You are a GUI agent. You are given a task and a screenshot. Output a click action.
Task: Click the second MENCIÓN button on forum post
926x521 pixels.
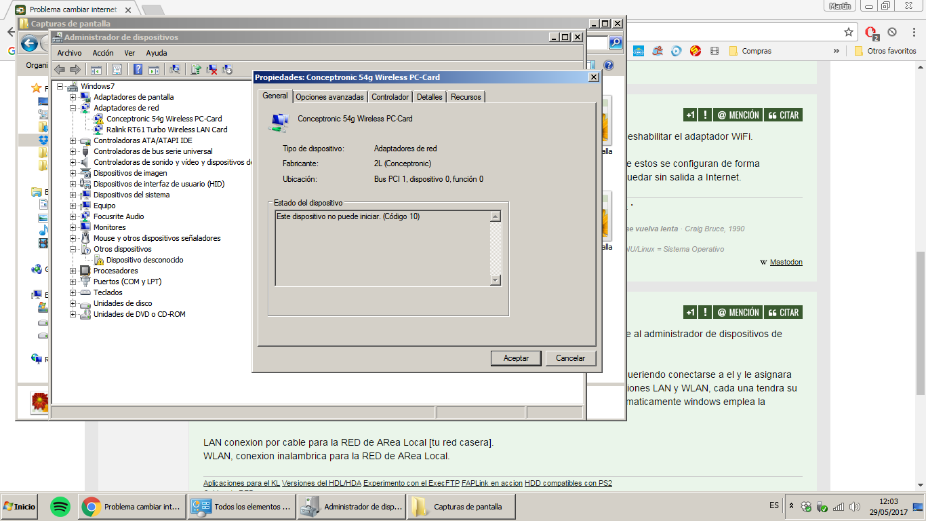pos(738,313)
